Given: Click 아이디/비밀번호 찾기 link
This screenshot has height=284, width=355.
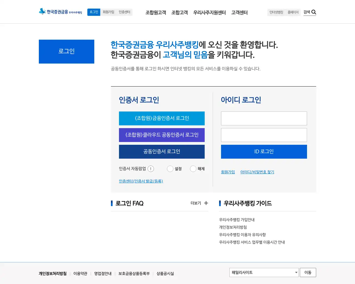Looking at the screenshot, I should pos(257,172).
